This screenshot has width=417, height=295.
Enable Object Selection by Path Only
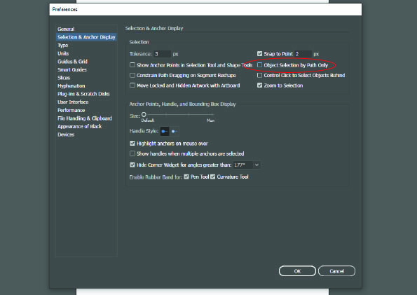[x=259, y=65]
